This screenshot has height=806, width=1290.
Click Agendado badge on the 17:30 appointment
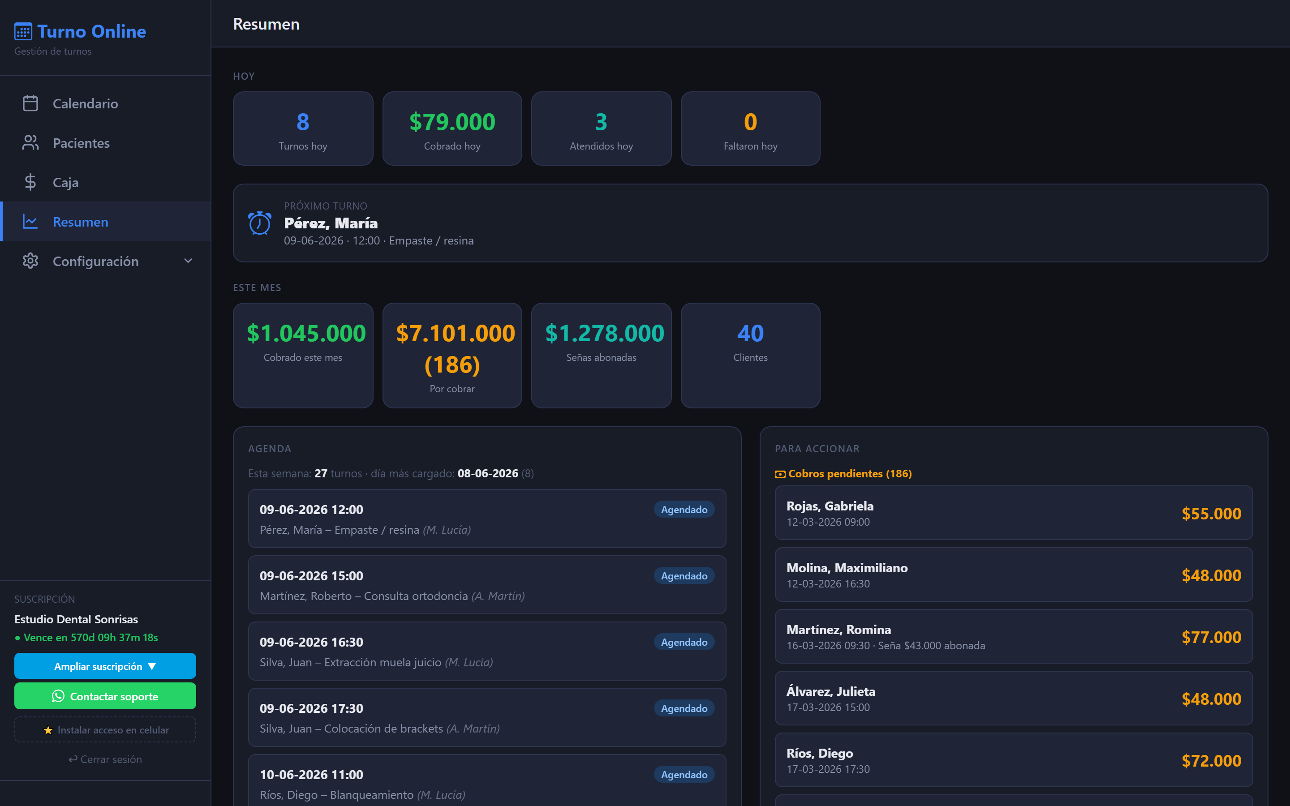coord(684,708)
